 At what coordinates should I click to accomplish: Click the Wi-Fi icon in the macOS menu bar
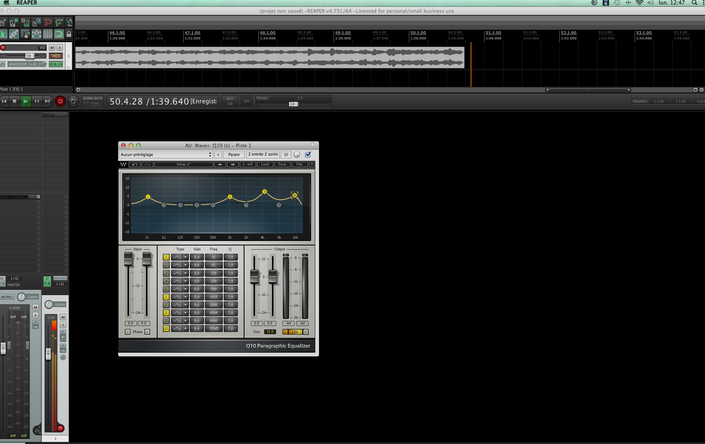640,3
